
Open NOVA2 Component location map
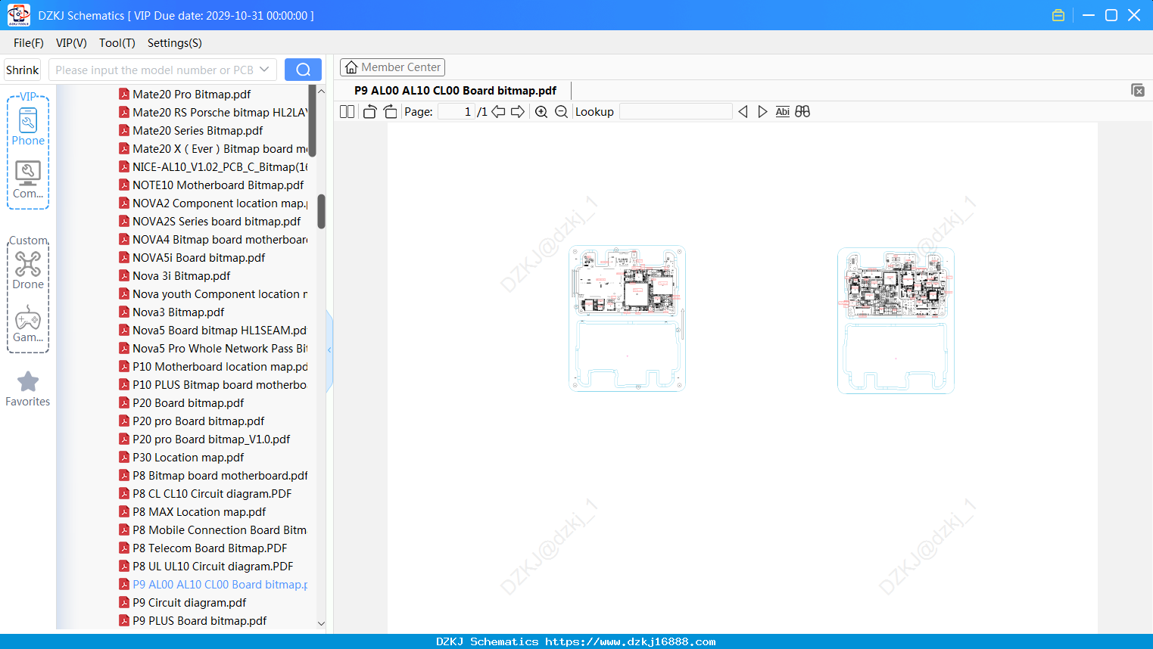click(213, 203)
